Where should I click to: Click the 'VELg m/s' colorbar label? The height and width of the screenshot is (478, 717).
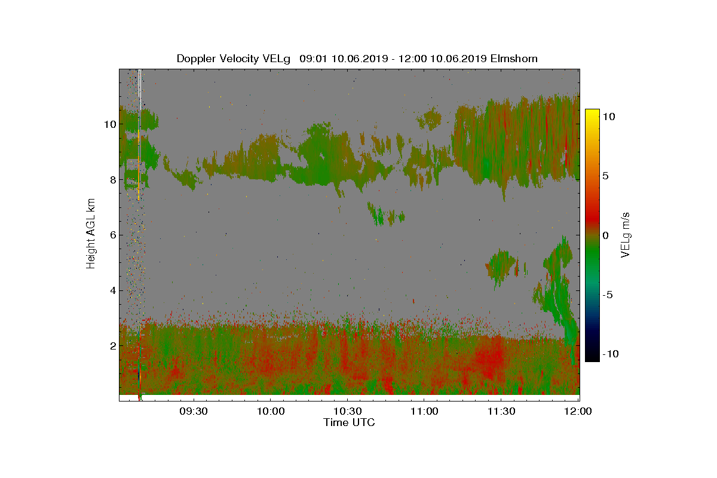tap(626, 234)
